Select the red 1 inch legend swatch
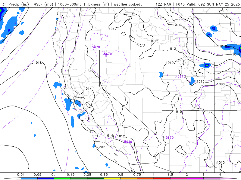 coord(162,178)
